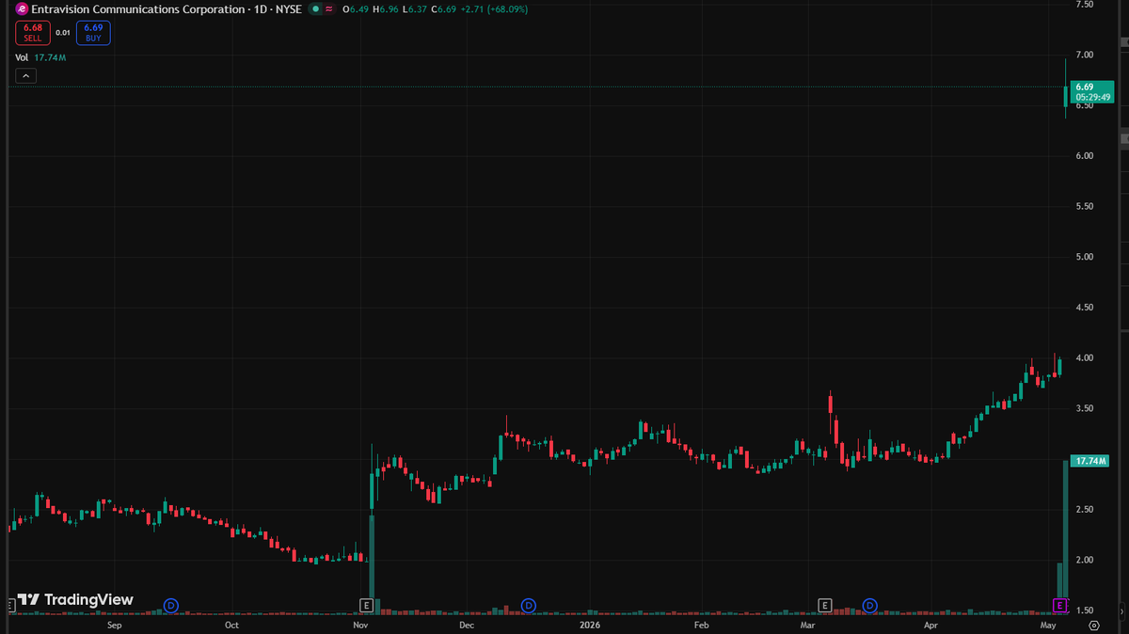Click the 7.00 price axis label
Image resolution: width=1129 pixels, height=634 pixels.
(x=1085, y=55)
